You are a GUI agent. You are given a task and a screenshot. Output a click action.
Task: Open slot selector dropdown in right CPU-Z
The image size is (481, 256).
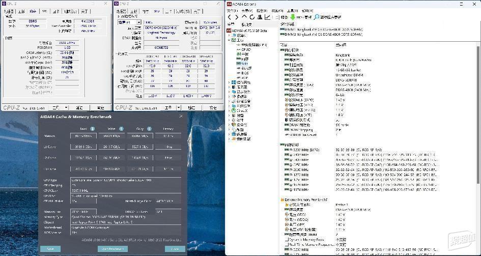tap(138, 22)
